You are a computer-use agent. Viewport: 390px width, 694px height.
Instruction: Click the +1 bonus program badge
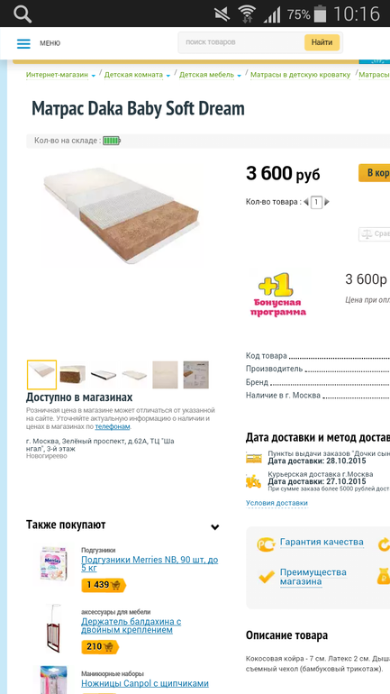click(x=277, y=294)
